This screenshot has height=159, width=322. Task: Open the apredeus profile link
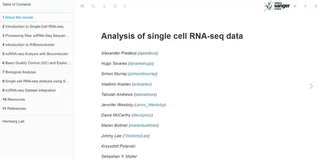(148, 53)
